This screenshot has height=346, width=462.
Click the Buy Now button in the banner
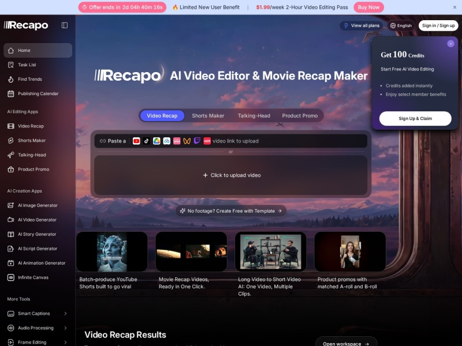pyautogui.click(x=368, y=7)
